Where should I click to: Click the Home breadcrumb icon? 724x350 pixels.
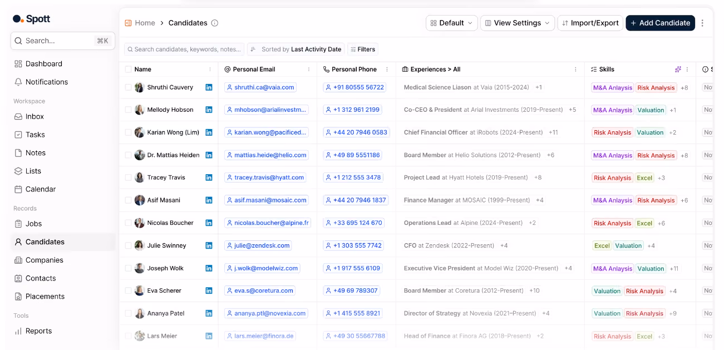[x=128, y=23]
